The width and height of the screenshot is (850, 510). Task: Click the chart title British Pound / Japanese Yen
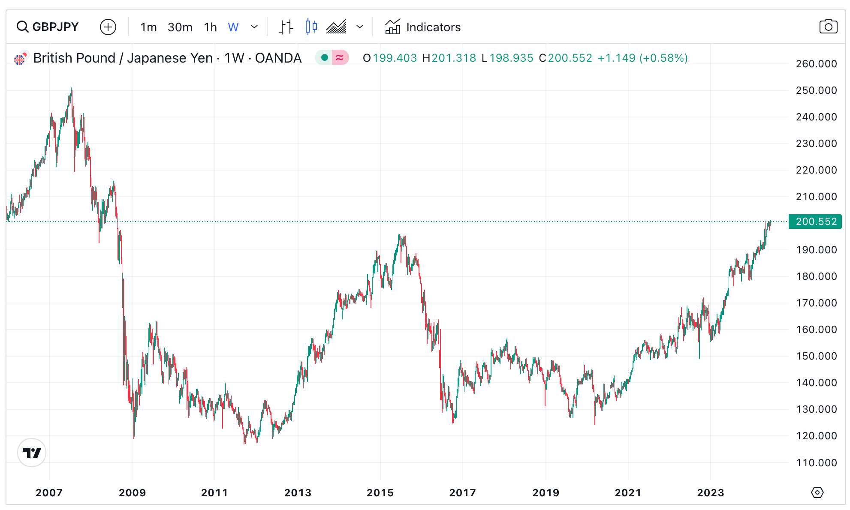122,57
